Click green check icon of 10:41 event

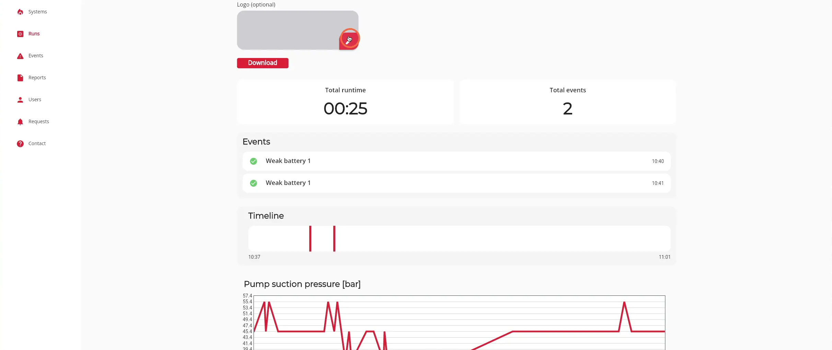pyautogui.click(x=253, y=183)
